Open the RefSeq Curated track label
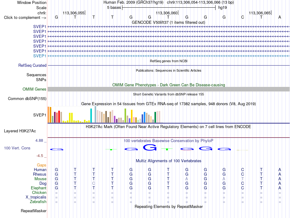 point(32,65)
